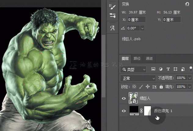
Task: Click the 绿巨人 layer name
Action: [145, 98]
